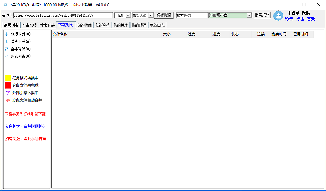The image size is (326, 191).
Task: Click the red 分段文件未完成 color swatch
Action: [x=7, y=85]
